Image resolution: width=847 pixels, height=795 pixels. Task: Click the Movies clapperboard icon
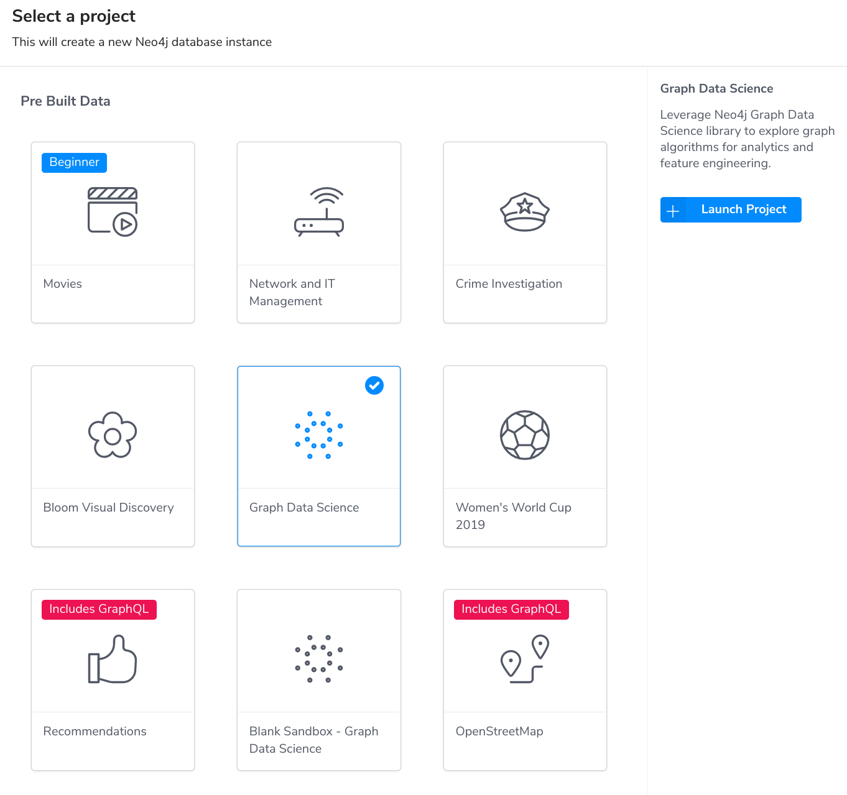[113, 211]
